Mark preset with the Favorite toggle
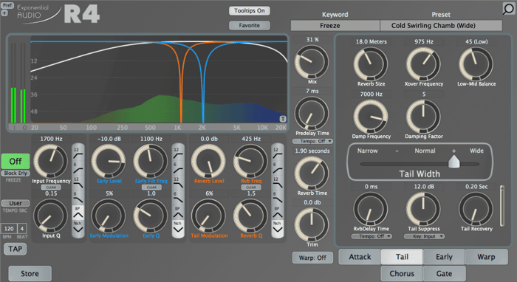The width and height of the screenshot is (517, 282). click(250, 25)
